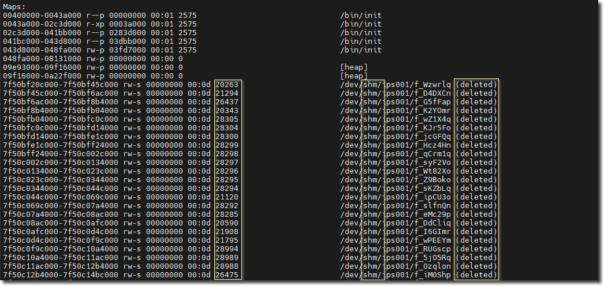
Task: Click inode number 28298
Action: [227, 154]
